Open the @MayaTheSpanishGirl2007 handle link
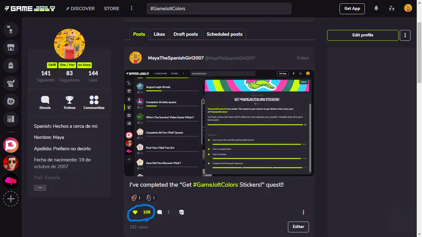This screenshot has width=422, height=237. tap(230, 58)
